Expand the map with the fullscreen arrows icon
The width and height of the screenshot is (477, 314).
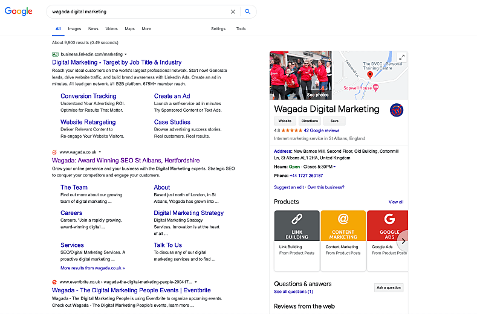pos(401,57)
